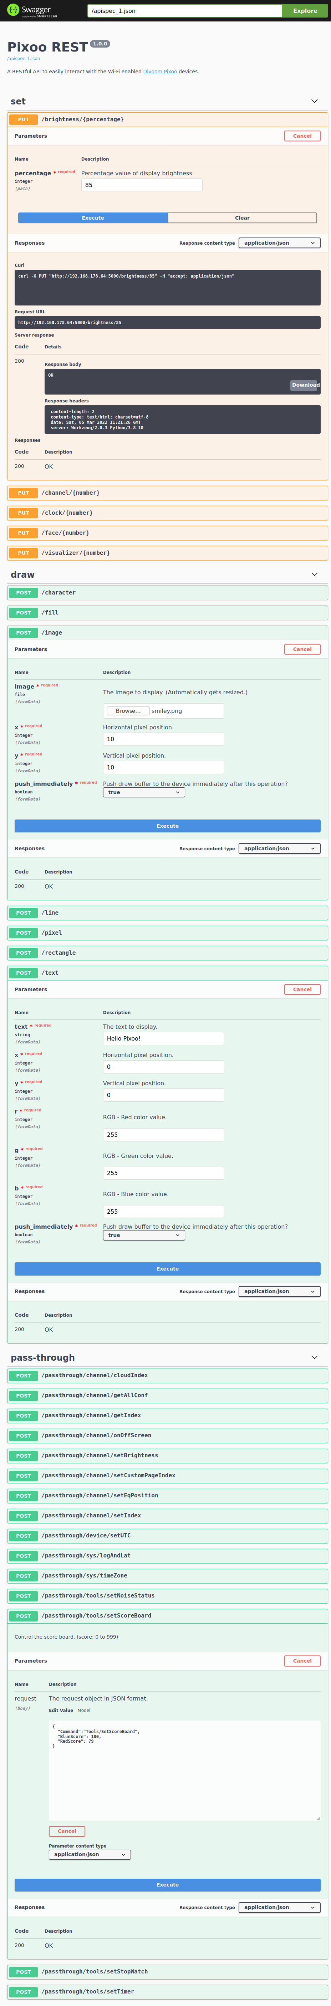The height and width of the screenshot is (2006, 331).
Task: Open push_immediately dropdown in /image
Action: coord(144,793)
